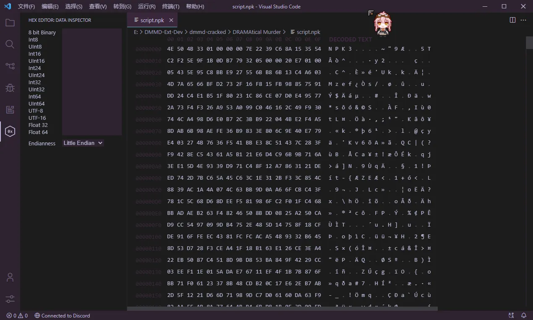Click the UTF-16 label in data inspector
This screenshot has width=533, height=320.
click(x=37, y=118)
